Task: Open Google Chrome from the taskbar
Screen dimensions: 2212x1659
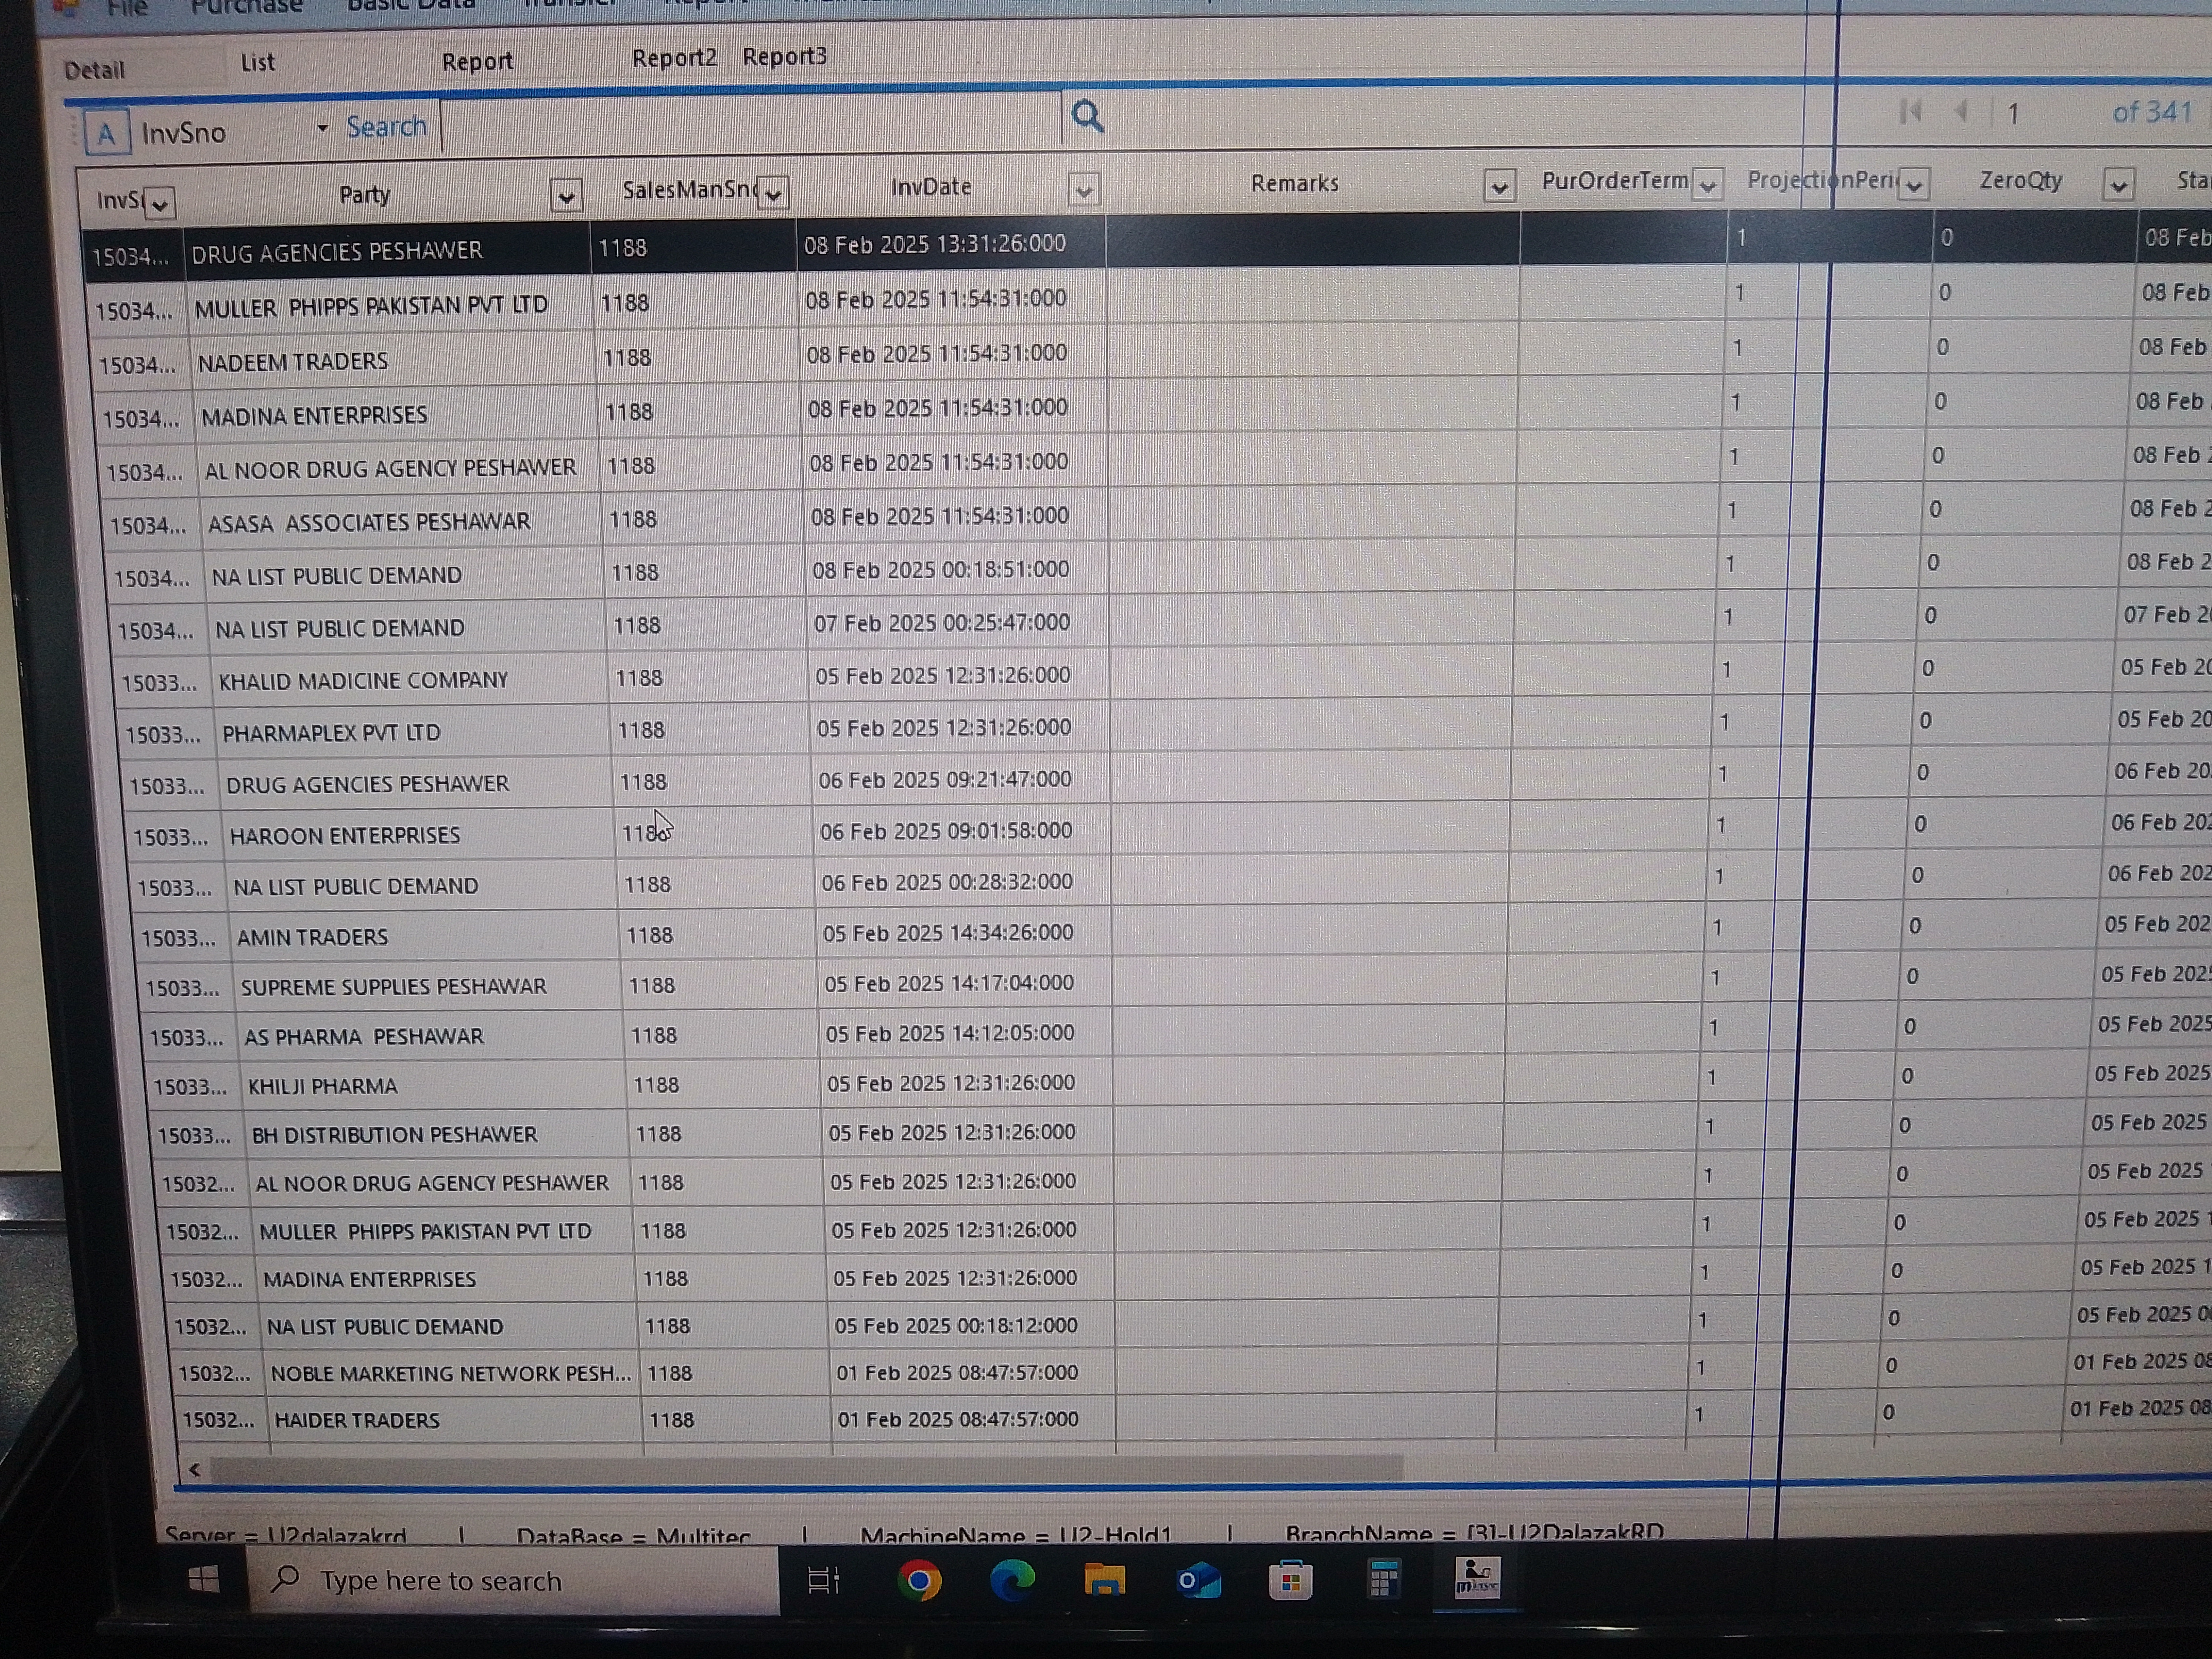Action: [x=919, y=1581]
